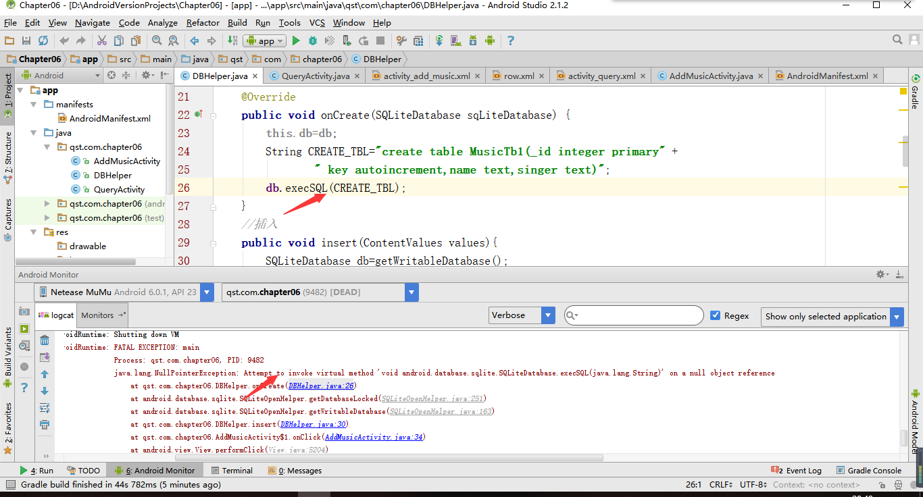Switch to activity_add_music.xml tab
The image size is (923, 497).
tap(426, 76)
